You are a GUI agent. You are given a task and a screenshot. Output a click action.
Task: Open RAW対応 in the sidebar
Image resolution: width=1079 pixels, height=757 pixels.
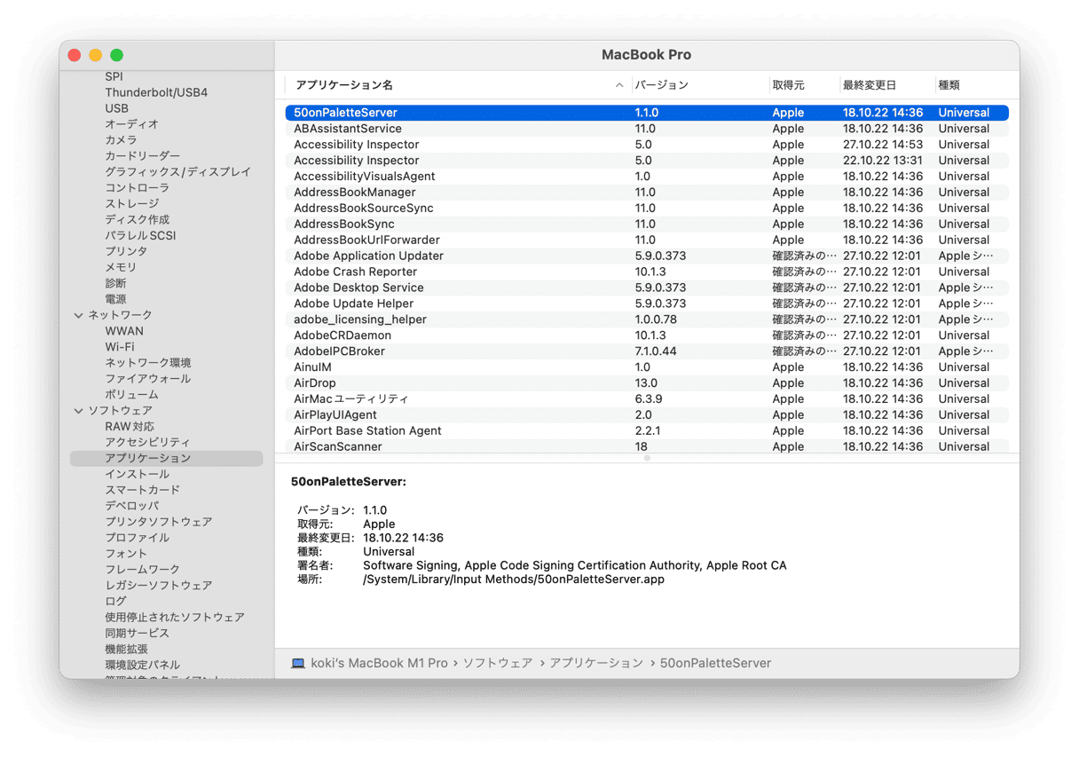tap(130, 427)
